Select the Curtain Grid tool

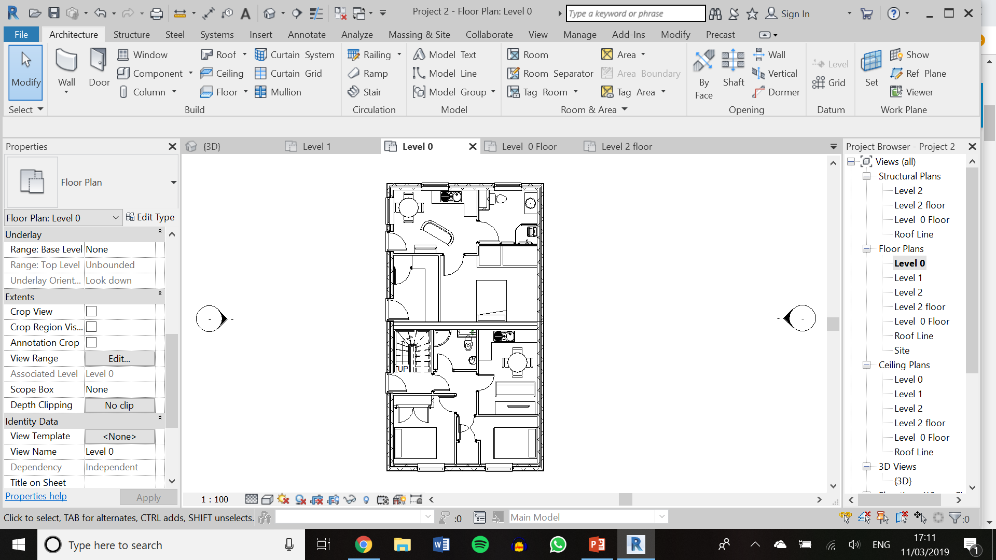[x=288, y=73]
